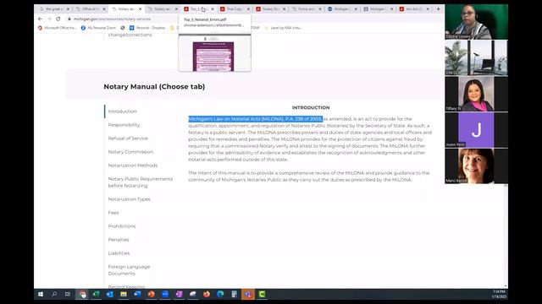The image size is (542, 304).
Task: Open Calculator from the taskbar
Action: [234, 294]
